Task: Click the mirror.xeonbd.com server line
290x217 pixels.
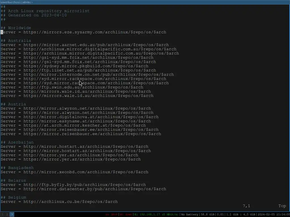Action: point(74,172)
